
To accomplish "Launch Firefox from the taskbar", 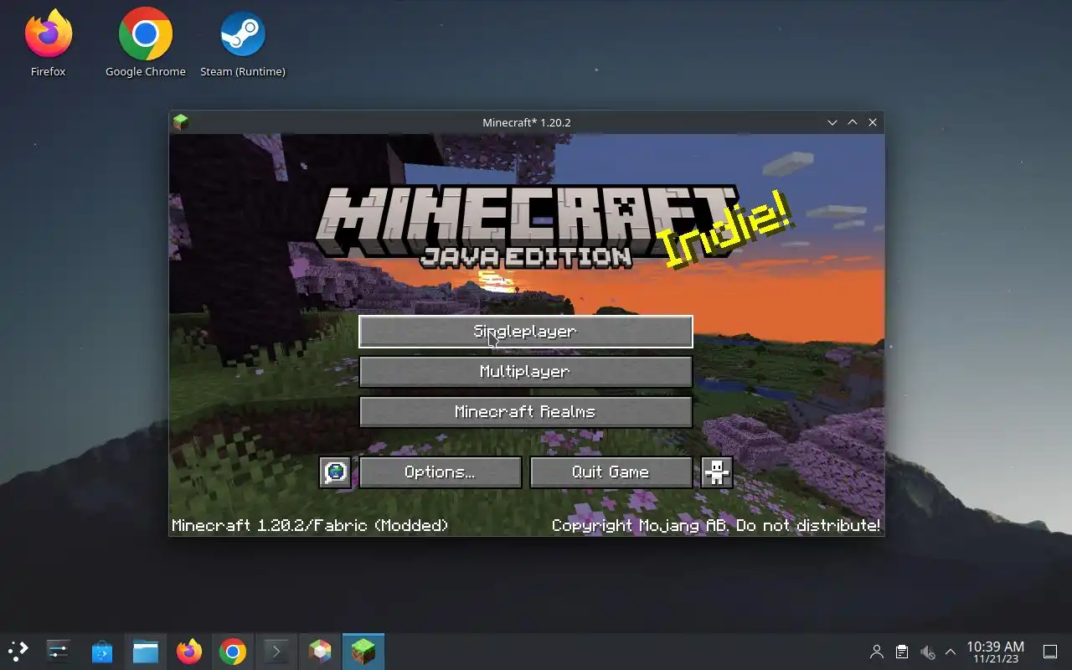I will click(189, 651).
